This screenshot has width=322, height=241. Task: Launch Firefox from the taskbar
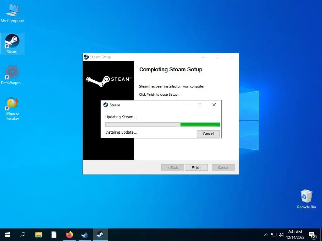69,235
